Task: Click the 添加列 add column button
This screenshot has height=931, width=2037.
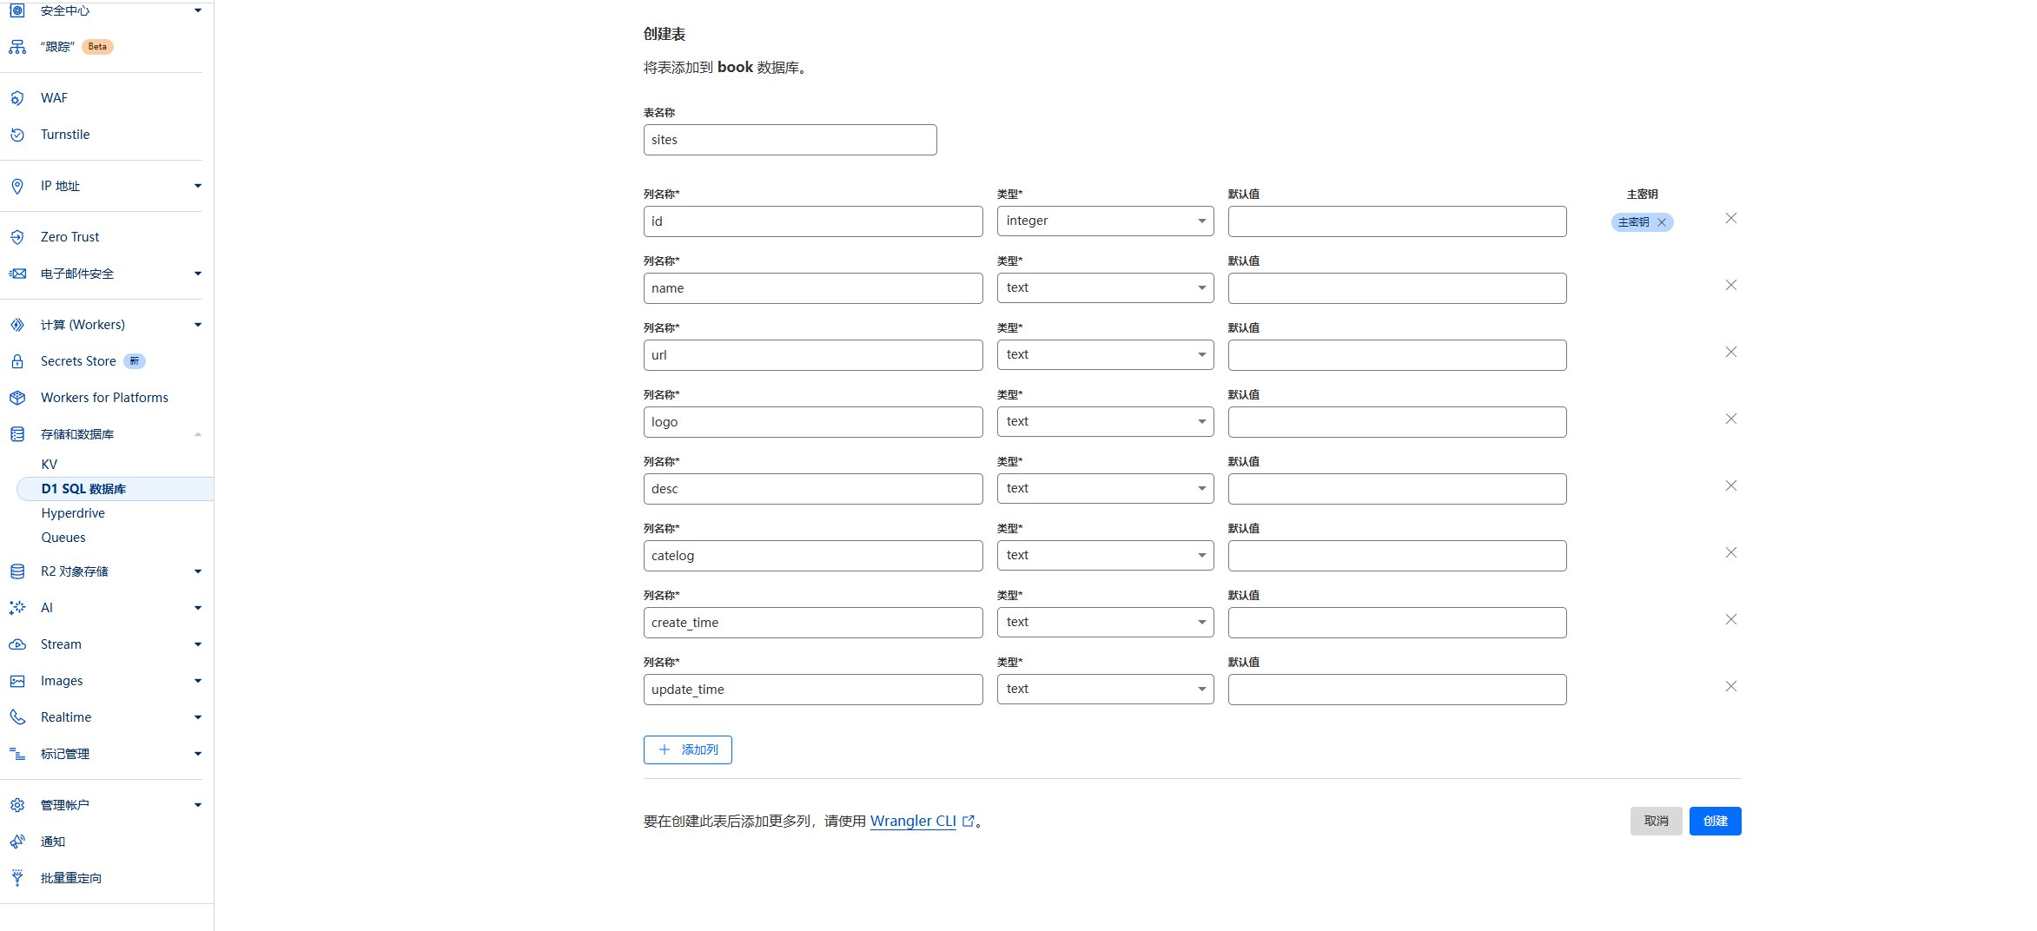Action: click(687, 749)
